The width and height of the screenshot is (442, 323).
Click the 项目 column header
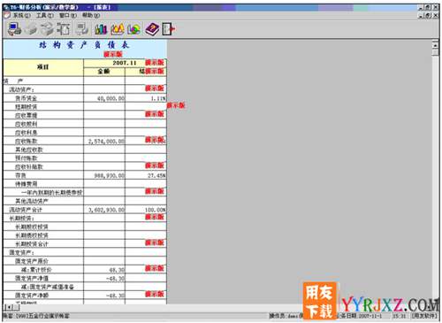[43, 67]
